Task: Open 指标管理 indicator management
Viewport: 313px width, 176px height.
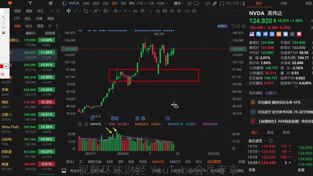Action: (214, 162)
